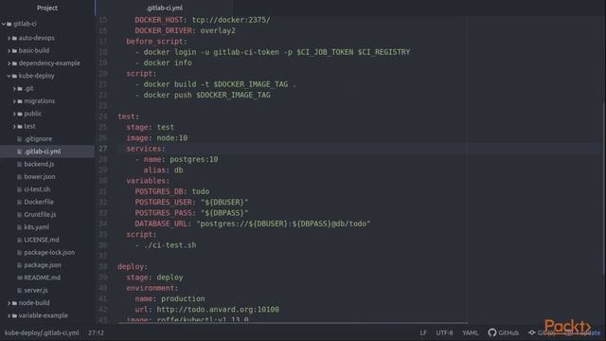Click the './ci-test.sh' script line

pyautogui.click(x=166, y=245)
